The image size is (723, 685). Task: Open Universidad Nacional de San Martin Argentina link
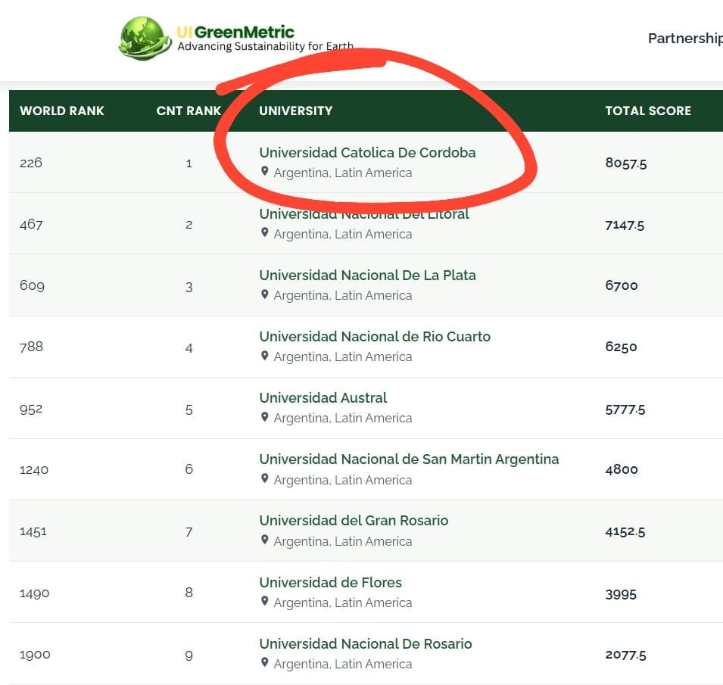(409, 459)
